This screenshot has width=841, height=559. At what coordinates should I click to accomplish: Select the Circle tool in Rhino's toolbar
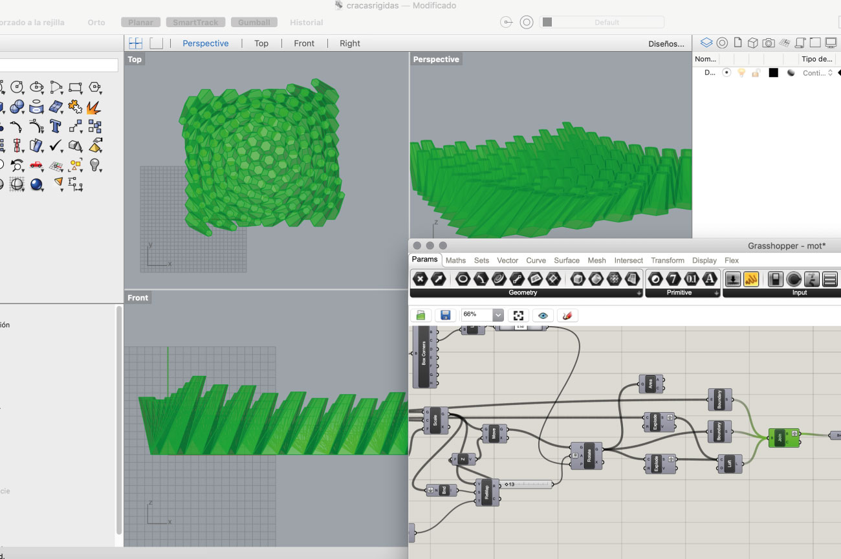click(17, 87)
